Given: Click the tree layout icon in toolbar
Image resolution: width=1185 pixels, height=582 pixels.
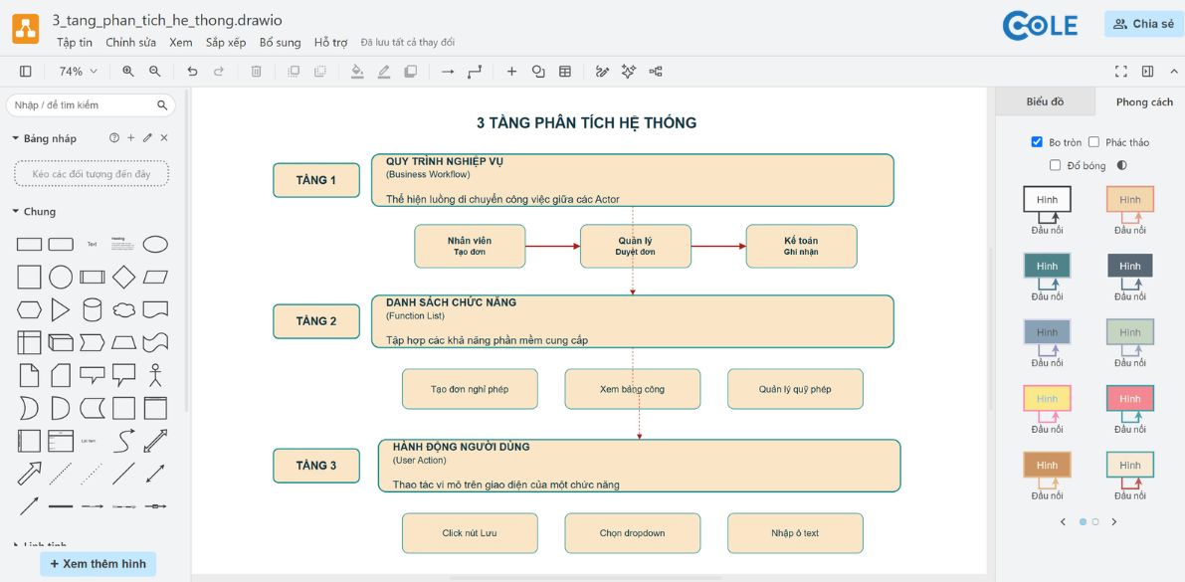Looking at the screenshot, I should (656, 71).
